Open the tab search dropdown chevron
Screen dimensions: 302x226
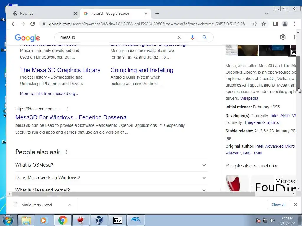pyautogui.click(x=267, y=14)
